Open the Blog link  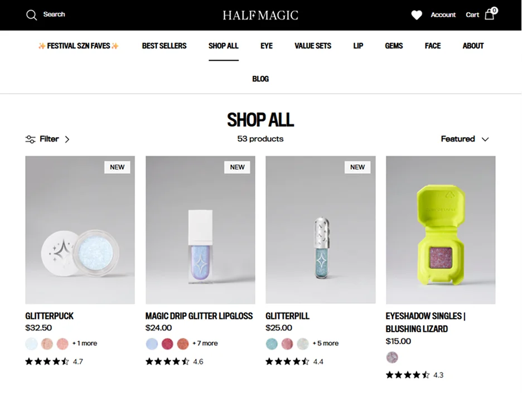tap(260, 79)
